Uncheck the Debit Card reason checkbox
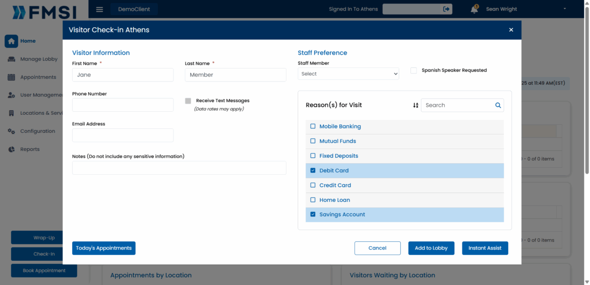The width and height of the screenshot is (590, 285). [313, 171]
